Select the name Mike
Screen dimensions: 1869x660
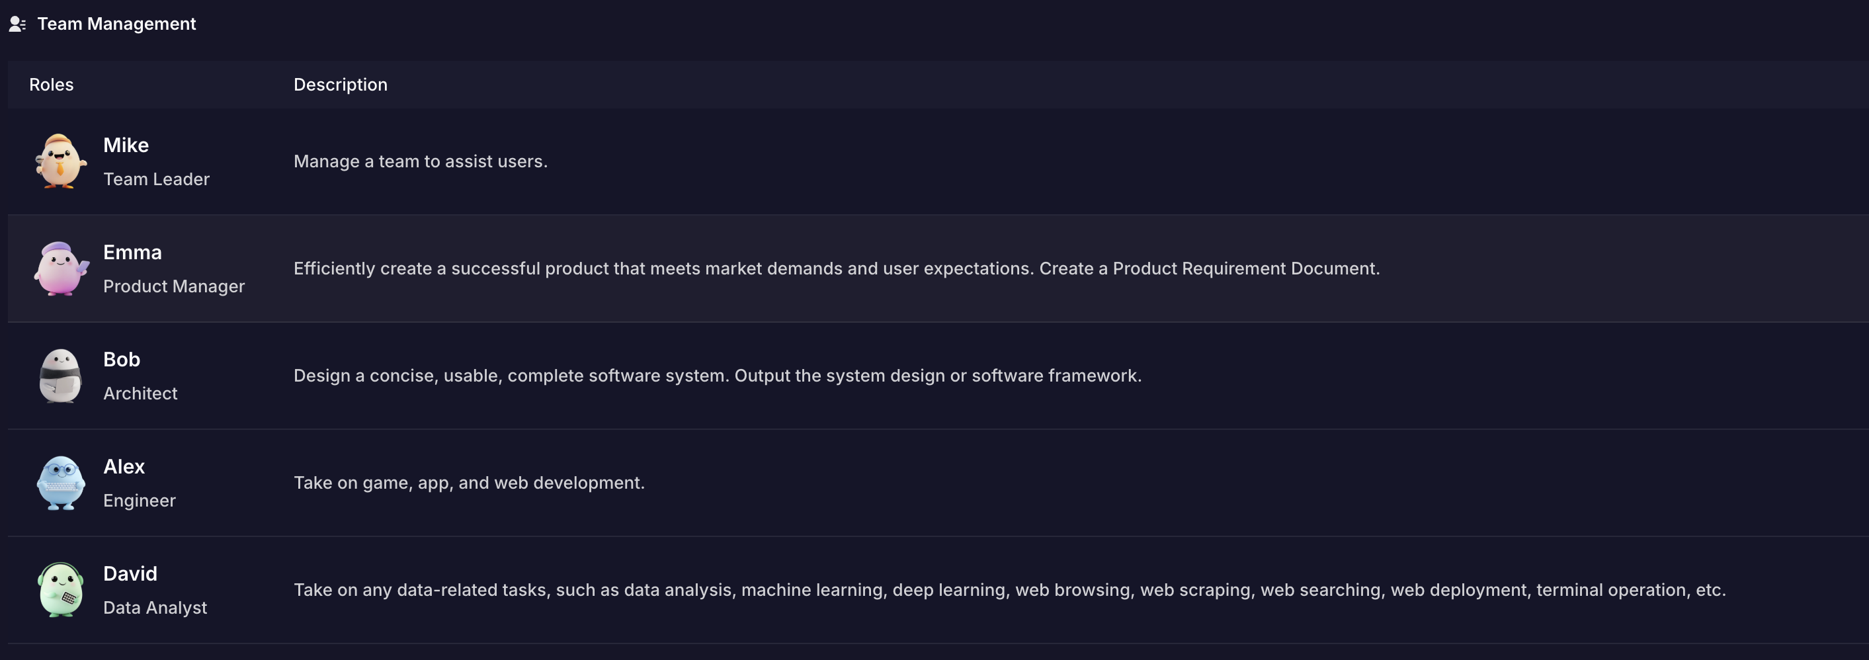[x=126, y=145]
